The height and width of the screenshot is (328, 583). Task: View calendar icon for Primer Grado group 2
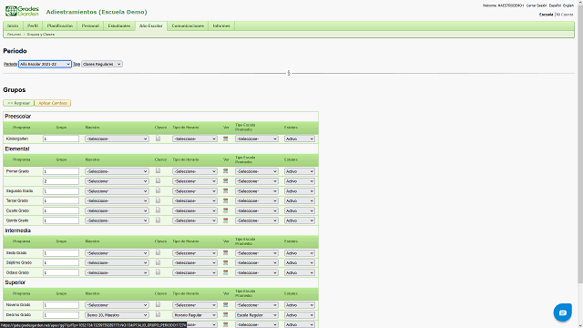(x=225, y=180)
